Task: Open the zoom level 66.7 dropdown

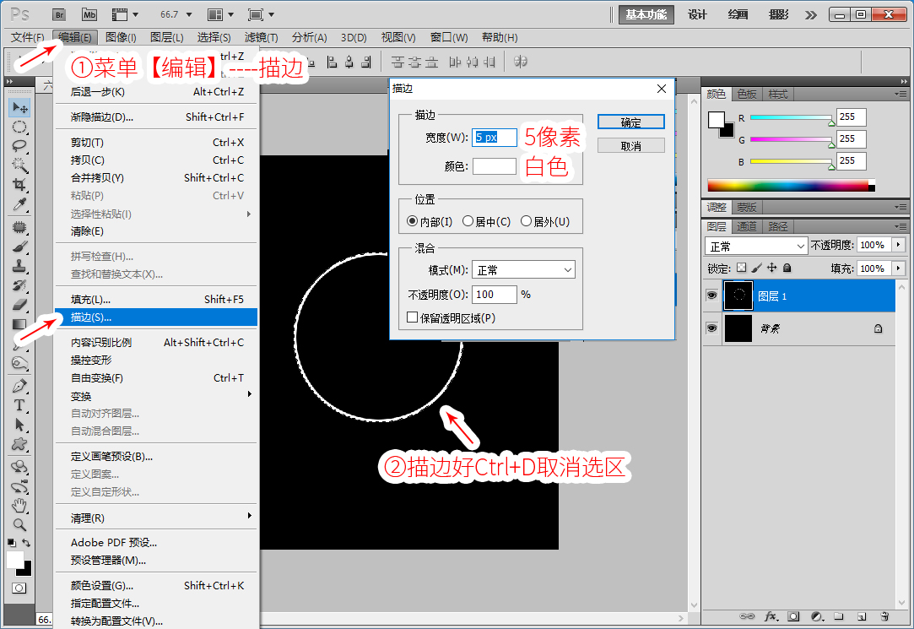Action: [189, 14]
